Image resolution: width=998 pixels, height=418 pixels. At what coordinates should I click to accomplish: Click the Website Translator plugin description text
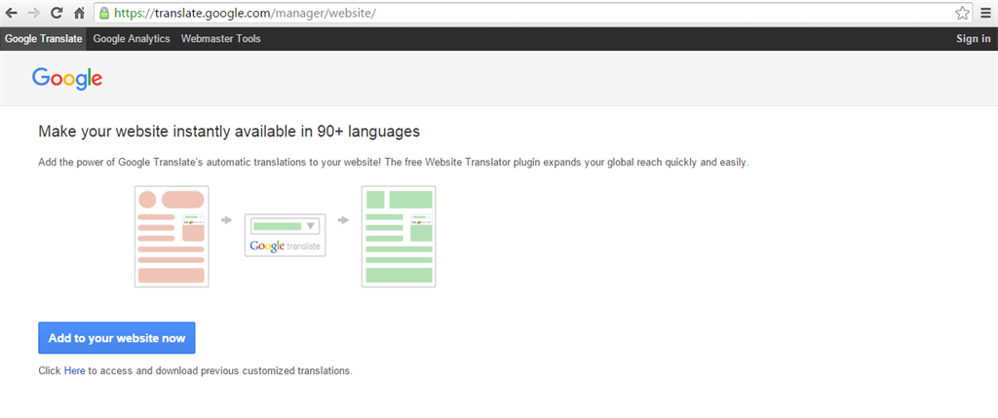click(x=394, y=163)
